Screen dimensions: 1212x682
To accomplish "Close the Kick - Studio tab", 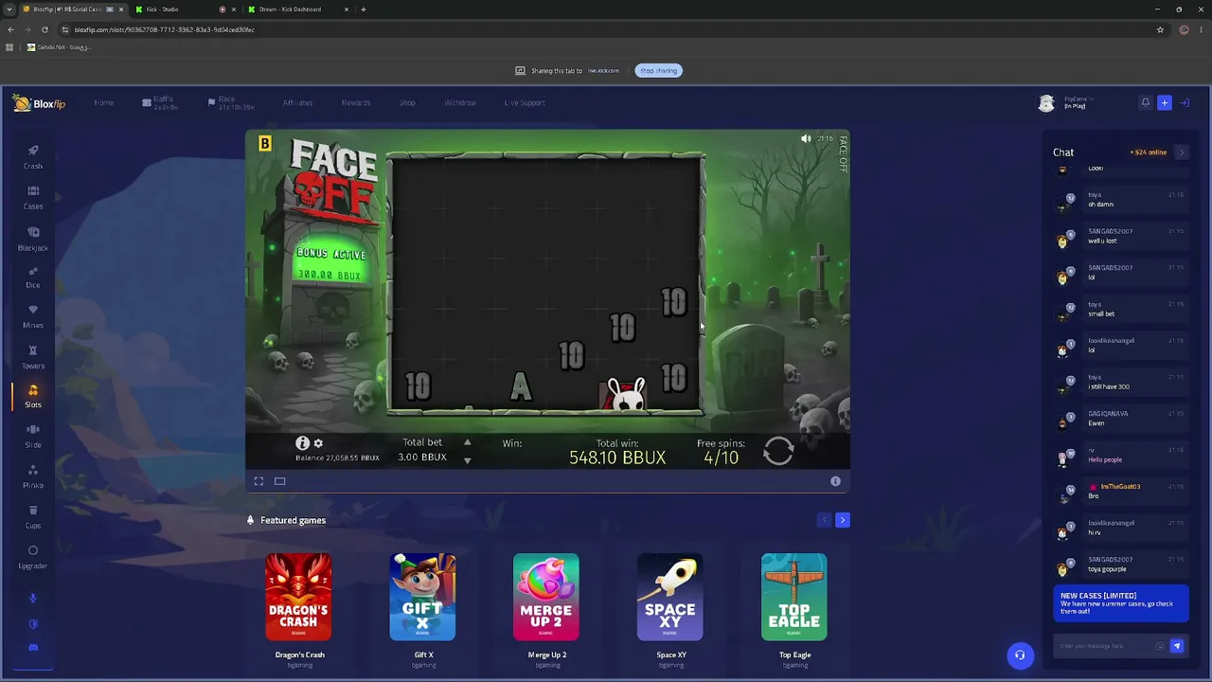I will coord(234,9).
